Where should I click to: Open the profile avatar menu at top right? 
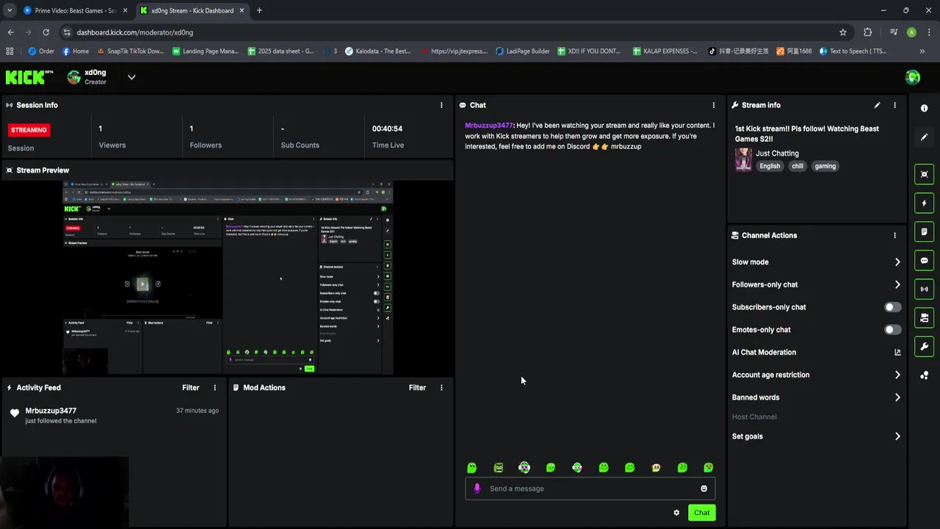pos(912,77)
